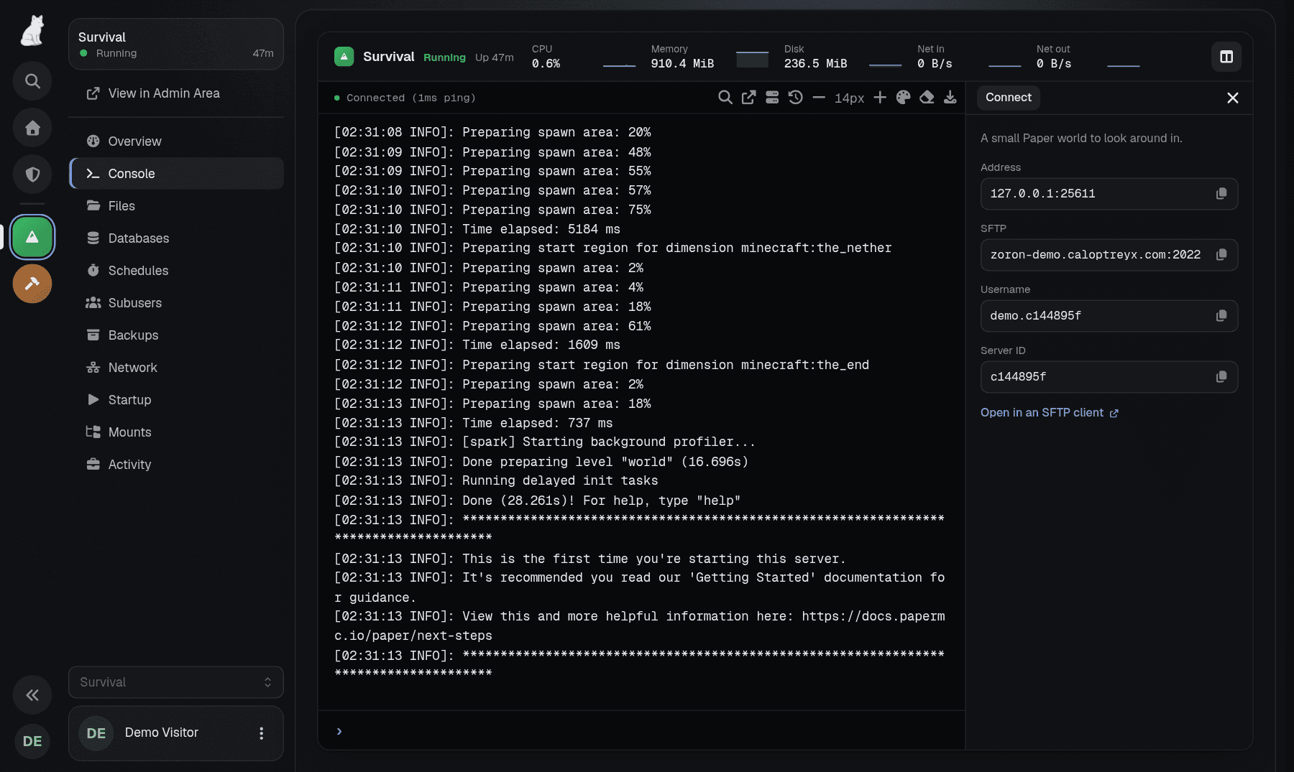The image size is (1294, 772).
Task: Click the Username field
Action: tap(1109, 316)
